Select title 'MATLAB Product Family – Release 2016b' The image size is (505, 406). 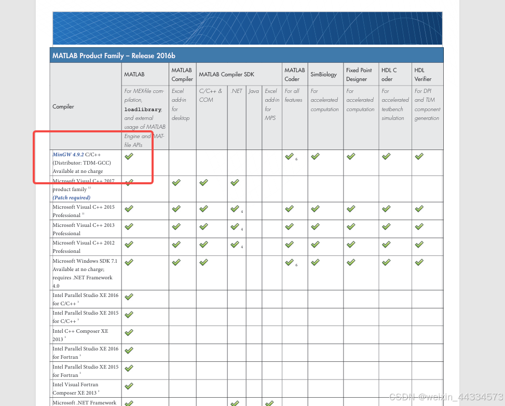pos(114,56)
